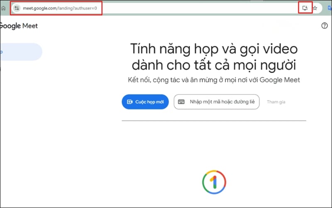Click the browser home icon

3,8
